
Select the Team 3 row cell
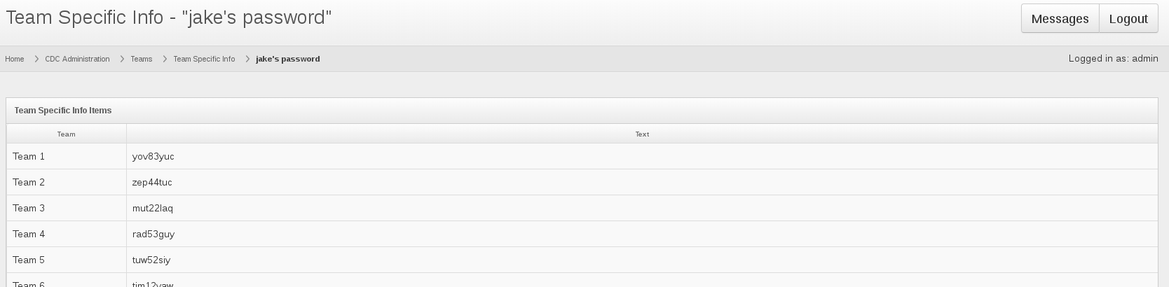point(67,208)
